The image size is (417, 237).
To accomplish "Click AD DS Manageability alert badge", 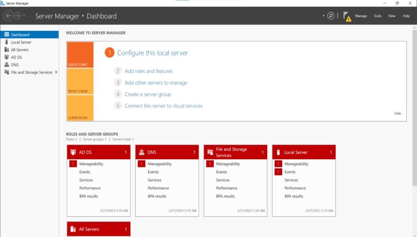I will pos(73,164).
